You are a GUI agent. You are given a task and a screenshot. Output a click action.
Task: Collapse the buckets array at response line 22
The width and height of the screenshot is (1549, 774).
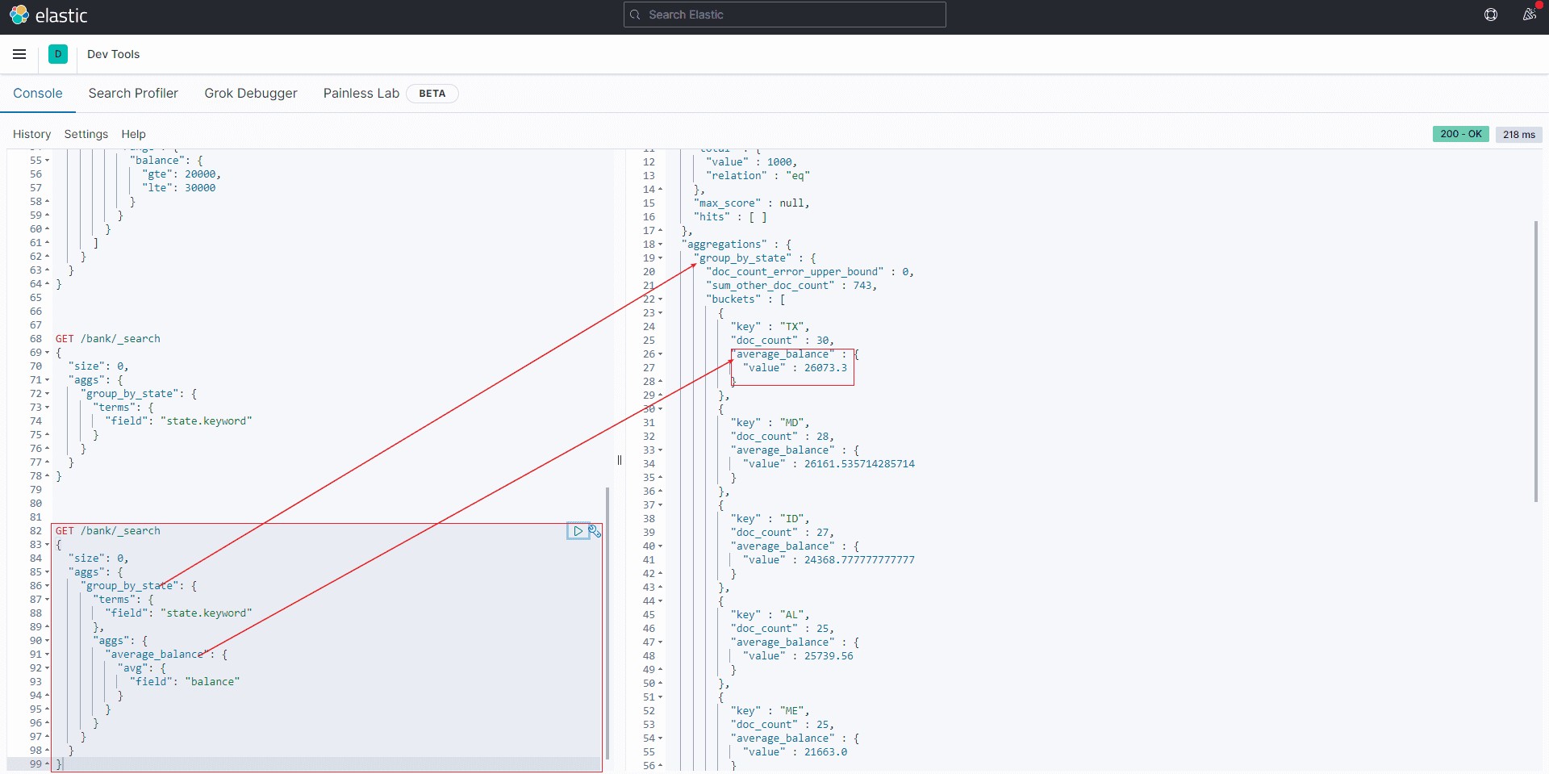[660, 299]
